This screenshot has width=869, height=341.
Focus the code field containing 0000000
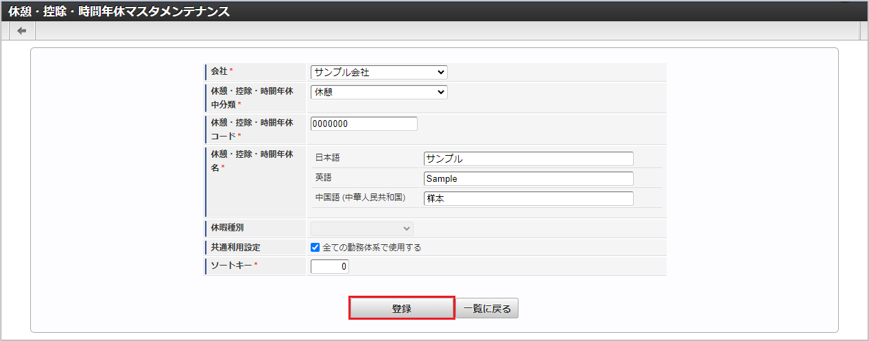(x=364, y=124)
